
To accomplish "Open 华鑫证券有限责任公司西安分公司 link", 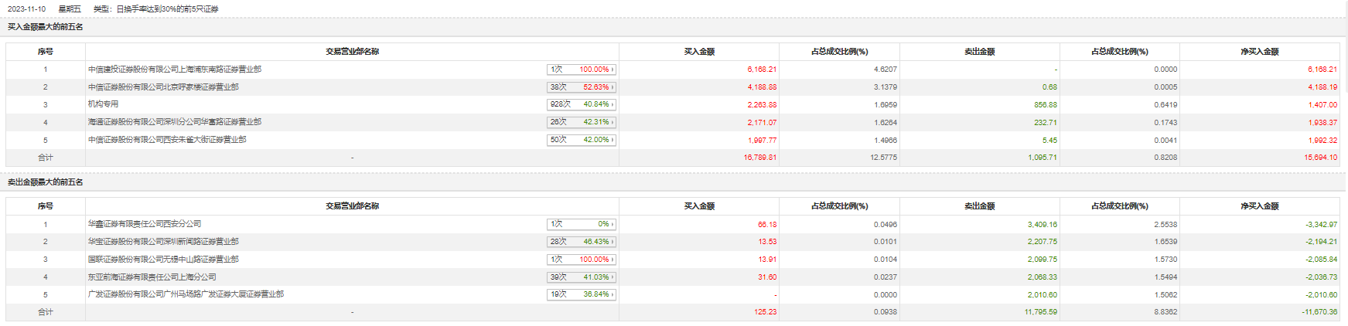I will [145, 224].
